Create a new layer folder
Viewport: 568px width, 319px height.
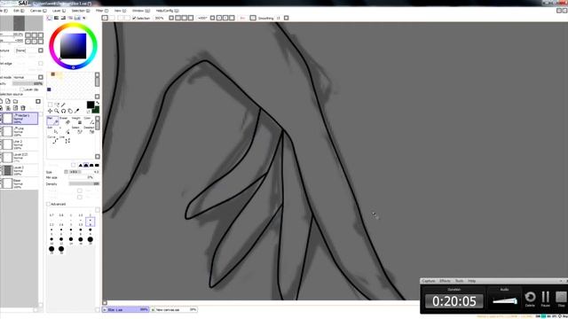tap(15, 101)
